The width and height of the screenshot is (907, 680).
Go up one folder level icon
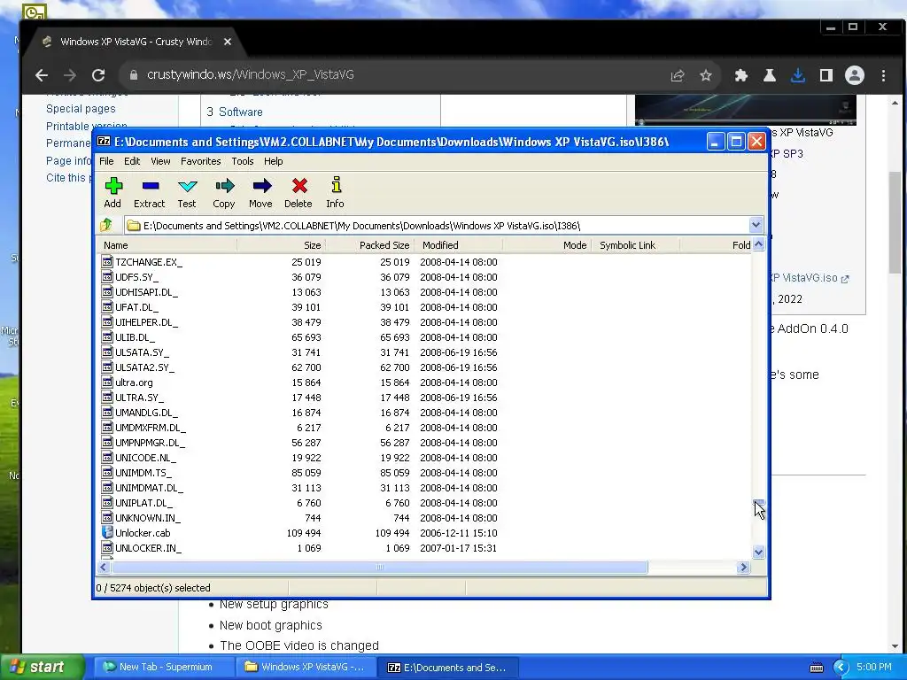coord(106,225)
